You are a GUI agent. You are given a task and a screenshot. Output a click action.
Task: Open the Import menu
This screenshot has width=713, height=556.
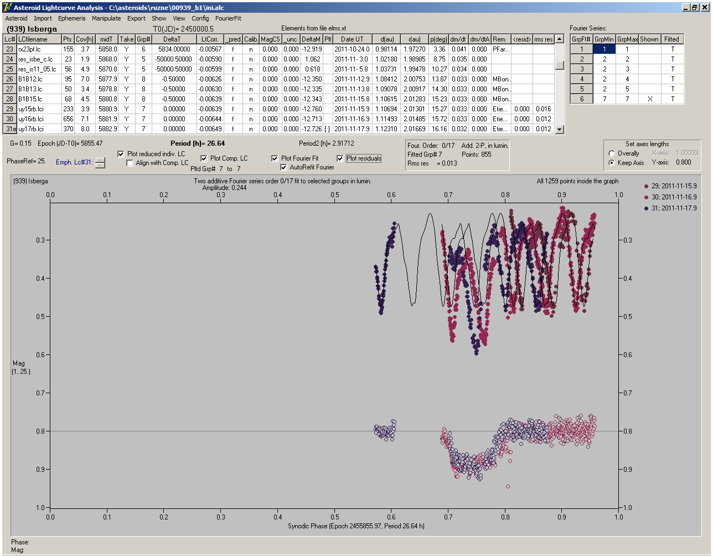point(43,18)
